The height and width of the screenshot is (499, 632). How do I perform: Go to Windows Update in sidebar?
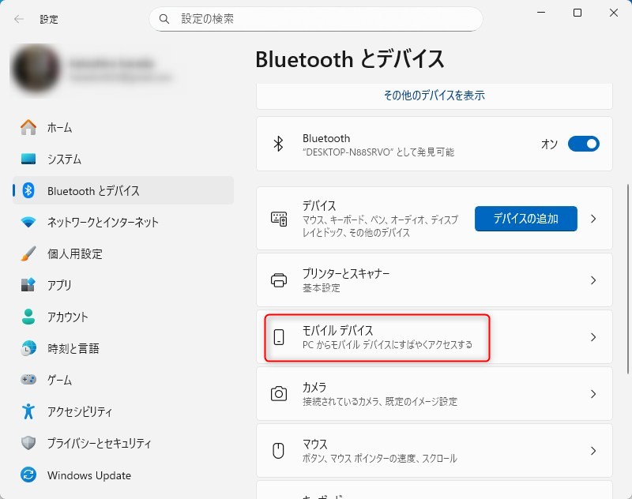88,475
